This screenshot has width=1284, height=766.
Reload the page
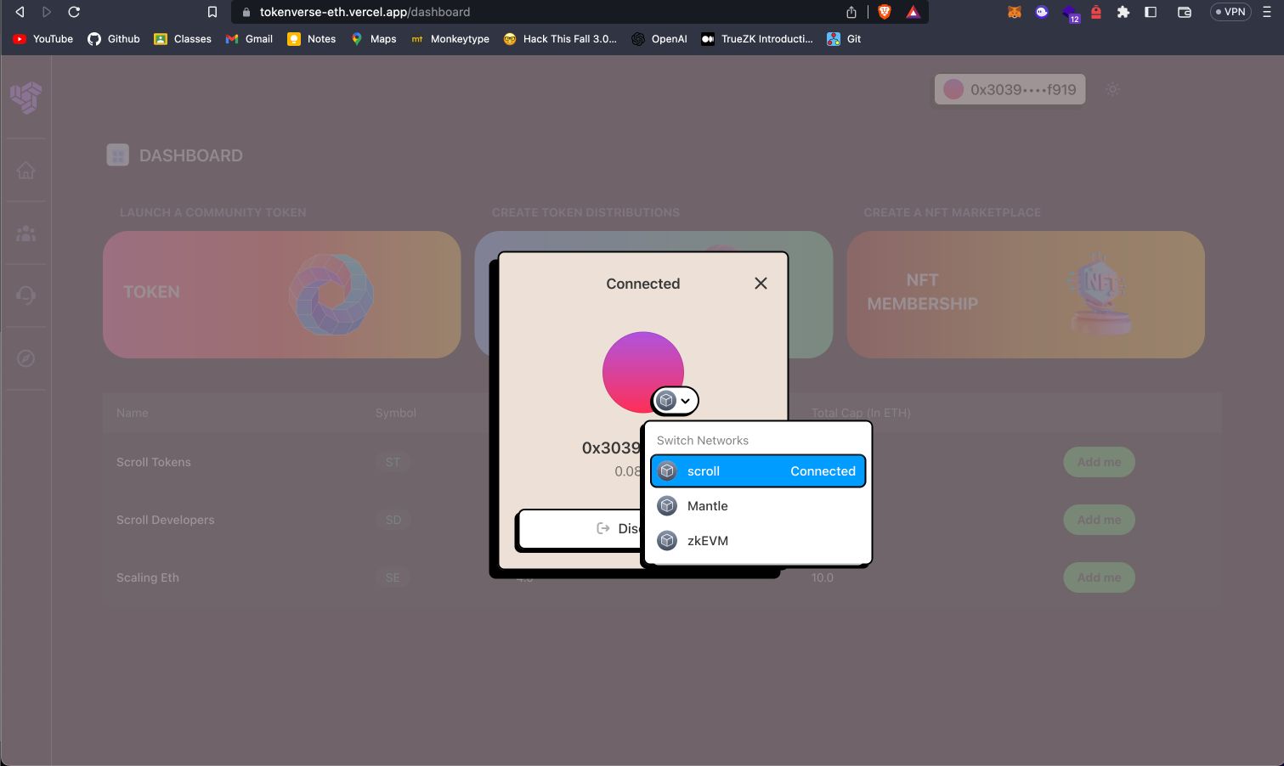click(x=74, y=12)
